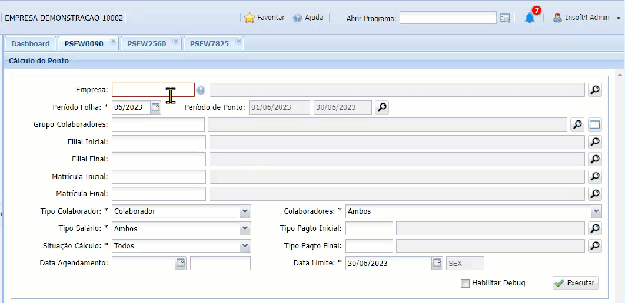Click the Matrícula Final search magnifier
625x303 pixels.
point(595,194)
